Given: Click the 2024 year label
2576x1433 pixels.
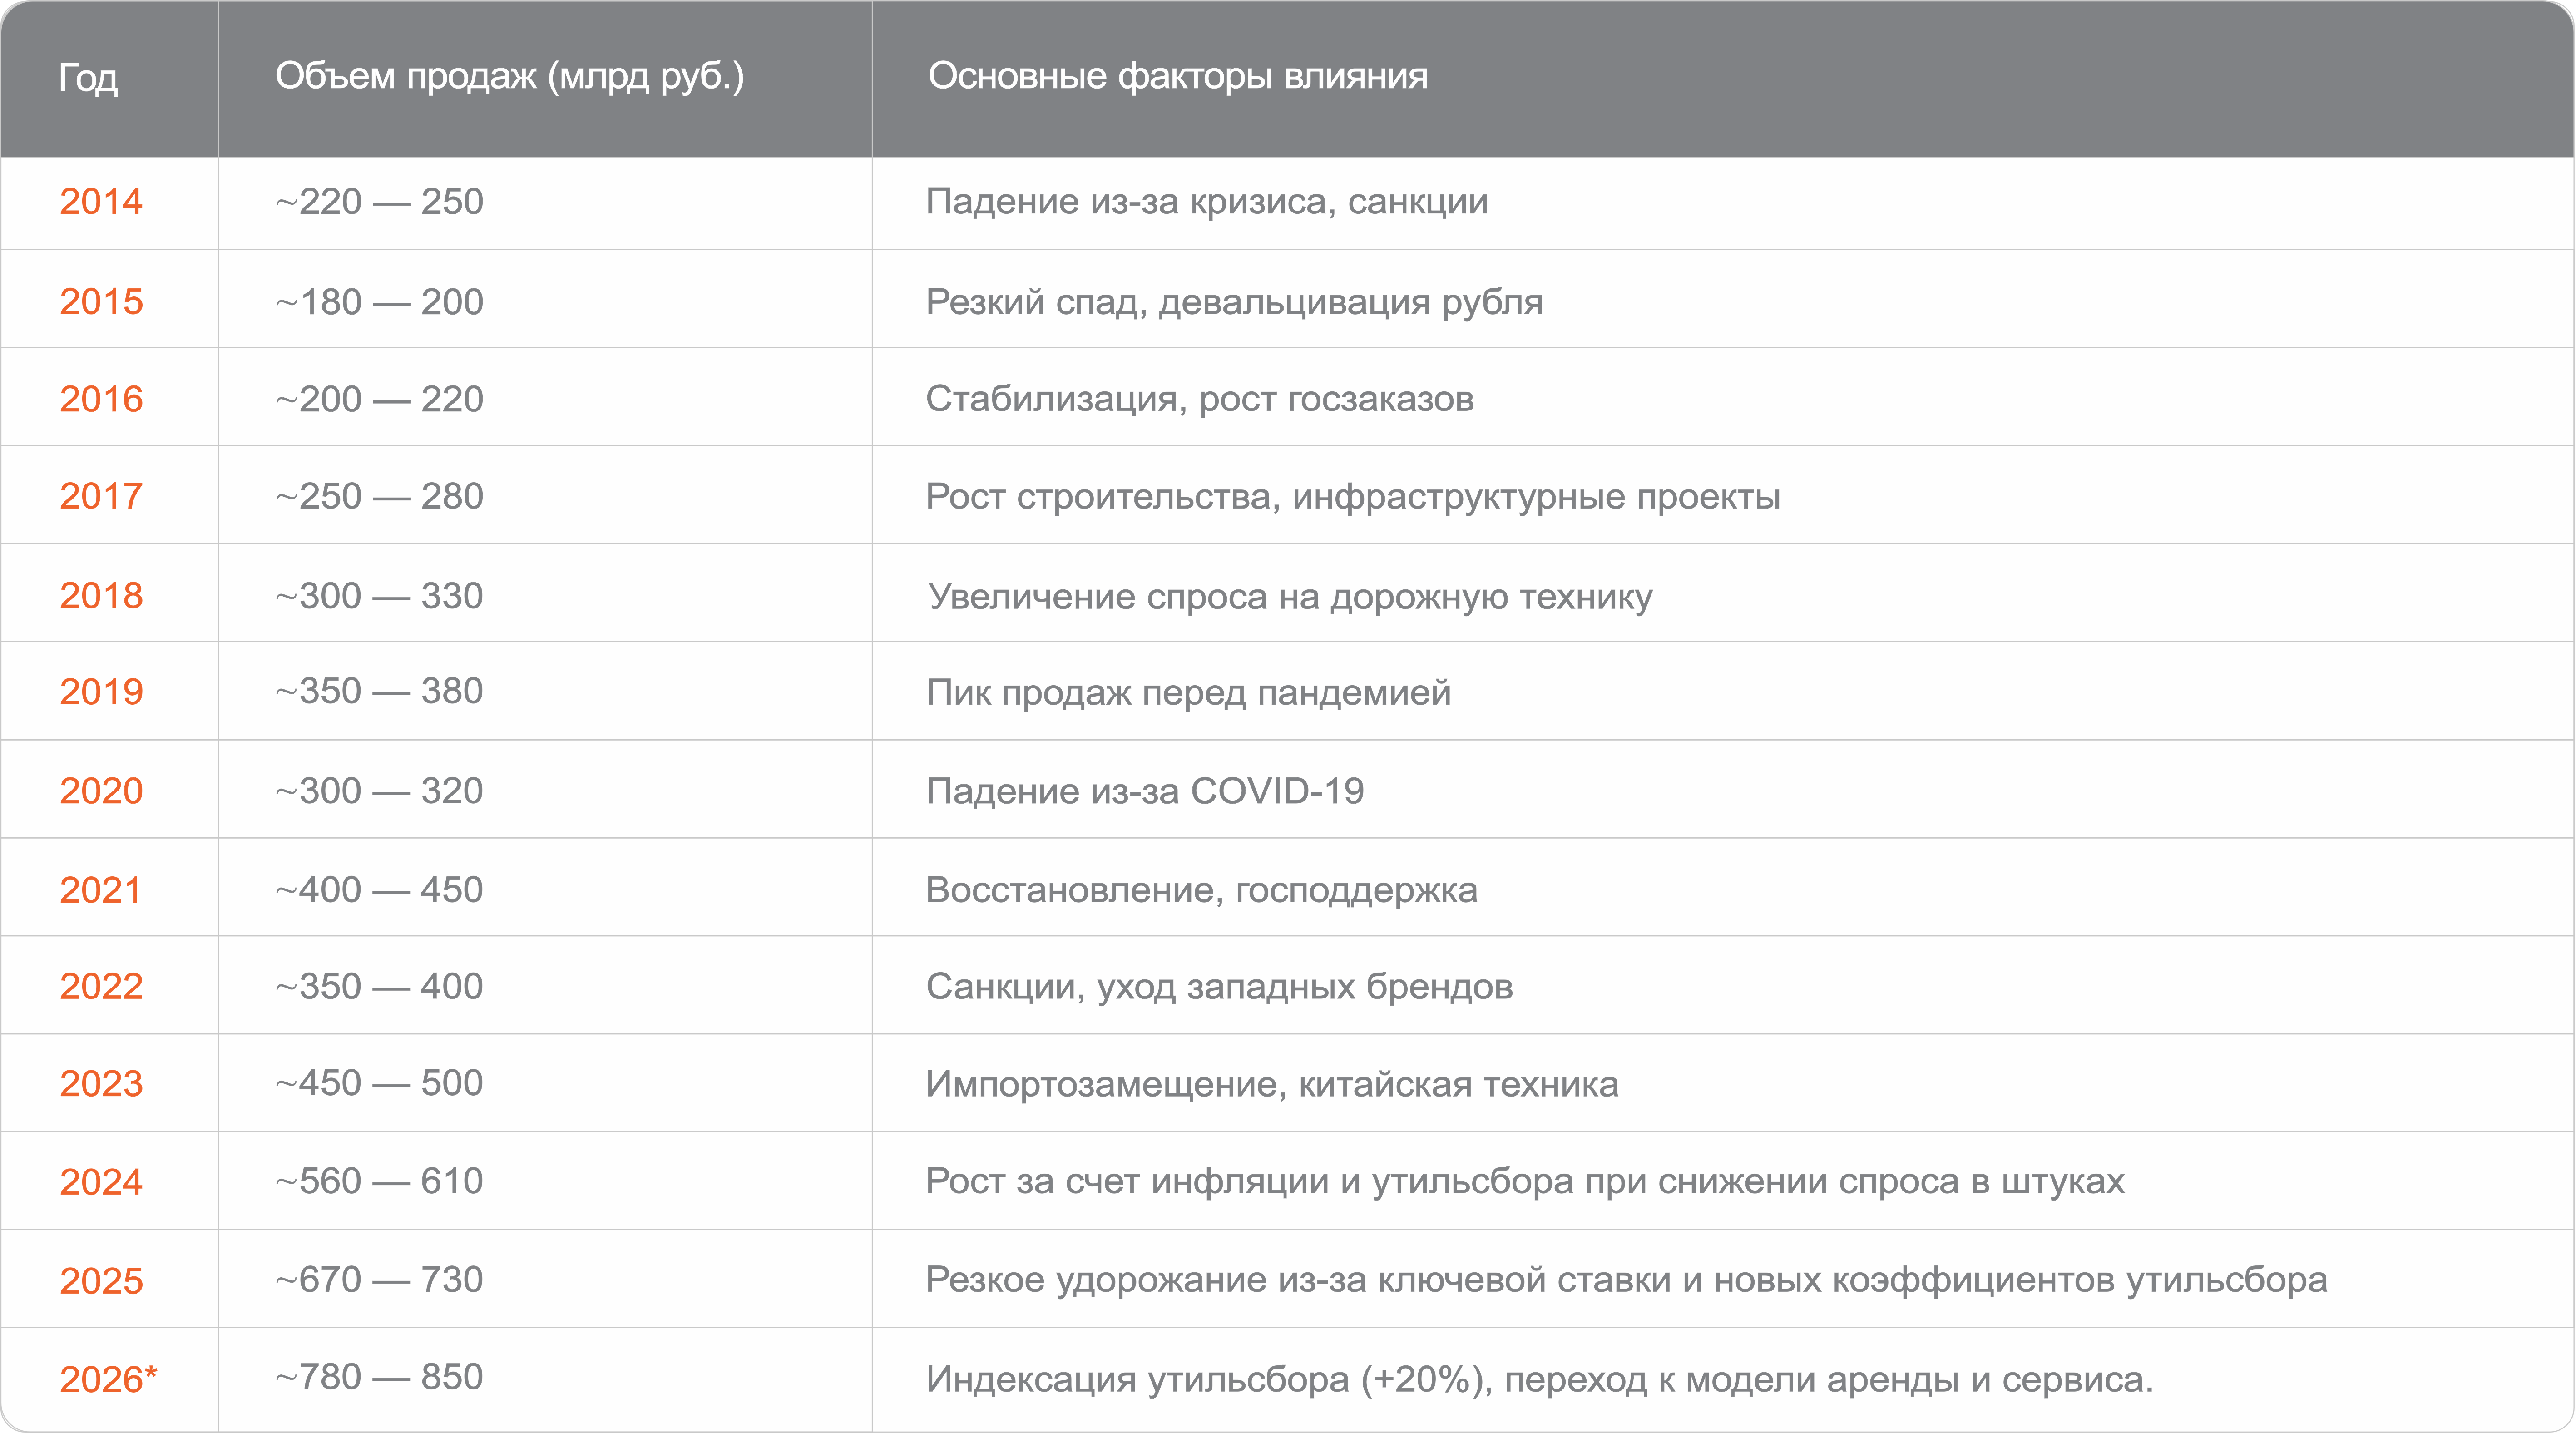Looking at the screenshot, I should pyautogui.click(x=101, y=1182).
